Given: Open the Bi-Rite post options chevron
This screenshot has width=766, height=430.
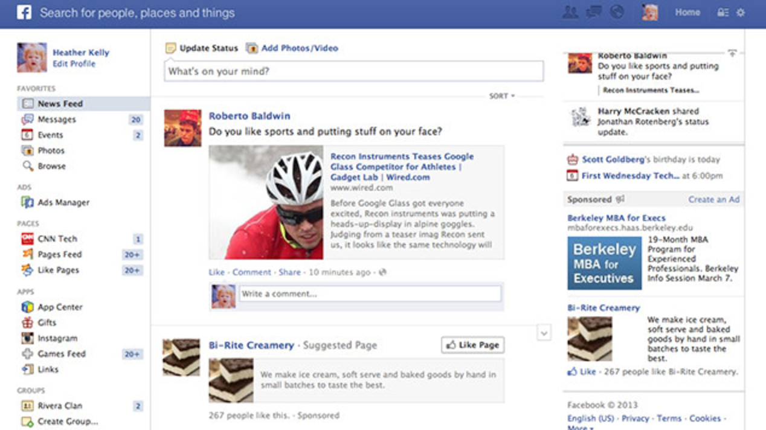Looking at the screenshot, I should coord(544,333).
